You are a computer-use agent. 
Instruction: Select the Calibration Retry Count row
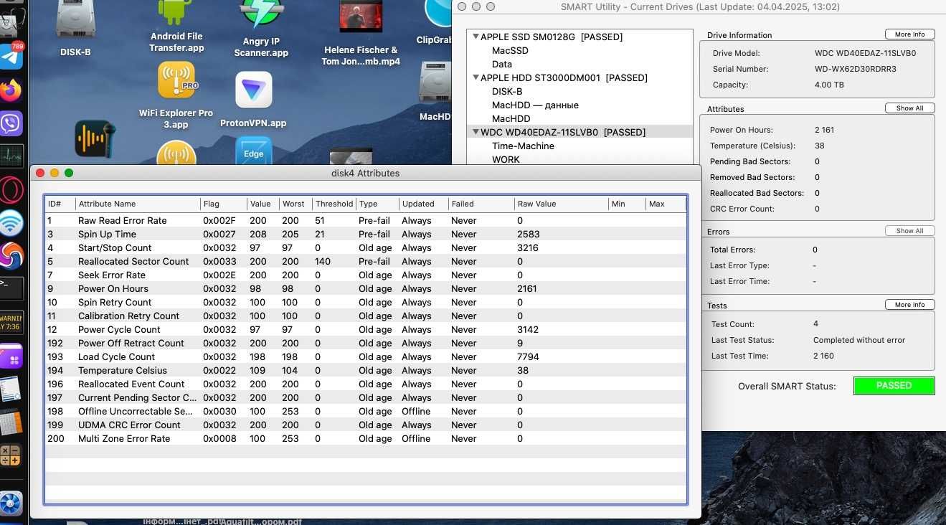tap(366, 316)
